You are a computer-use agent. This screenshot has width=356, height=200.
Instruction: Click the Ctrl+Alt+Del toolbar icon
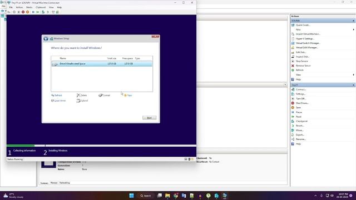click(x=9, y=12)
